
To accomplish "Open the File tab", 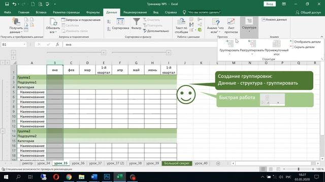I will pos(8,12).
